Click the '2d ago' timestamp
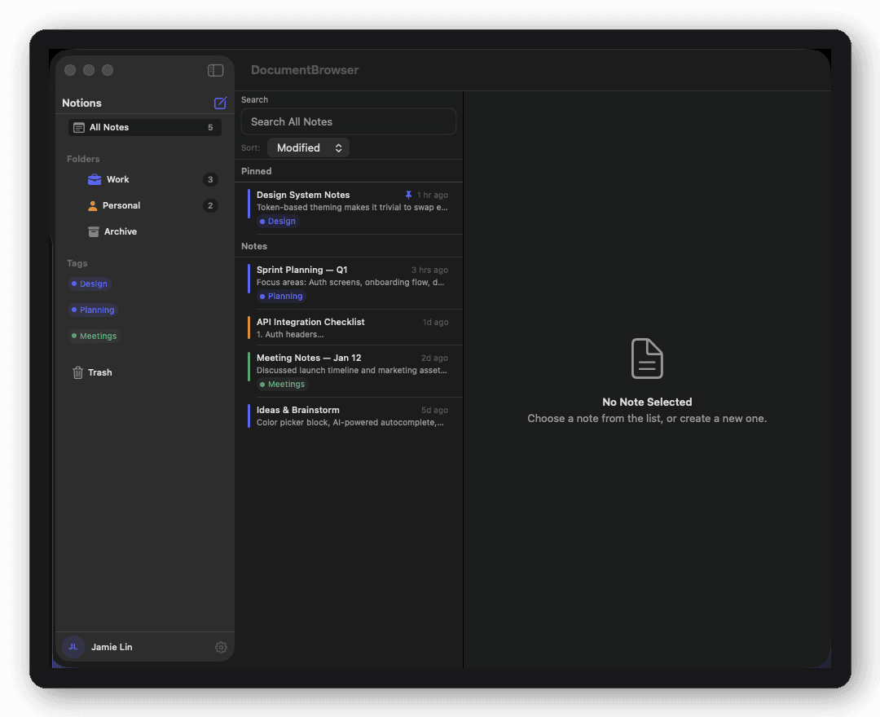880x717 pixels. pos(434,358)
